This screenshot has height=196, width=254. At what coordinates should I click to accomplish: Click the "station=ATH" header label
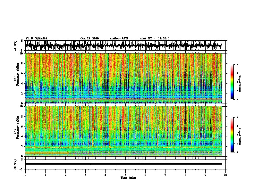(x=119, y=38)
